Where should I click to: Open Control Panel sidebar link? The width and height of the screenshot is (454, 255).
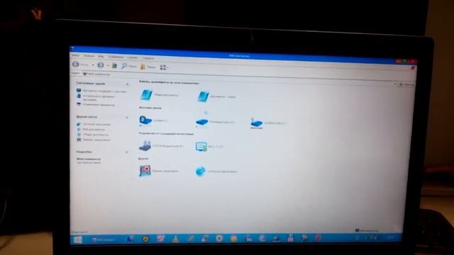[94, 140]
